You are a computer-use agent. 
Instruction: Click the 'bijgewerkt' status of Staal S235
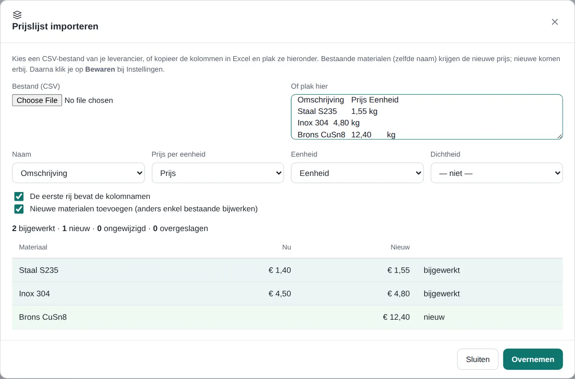[x=442, y=270]
